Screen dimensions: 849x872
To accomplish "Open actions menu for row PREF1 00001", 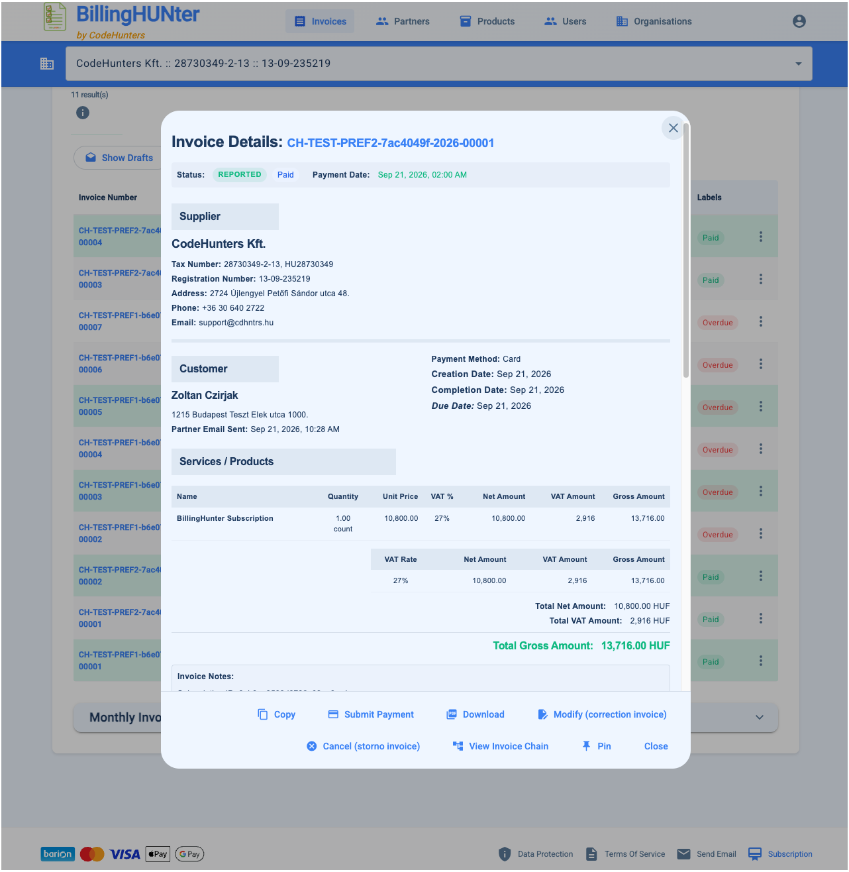I will pyautogui.click(x=761, y=661).
